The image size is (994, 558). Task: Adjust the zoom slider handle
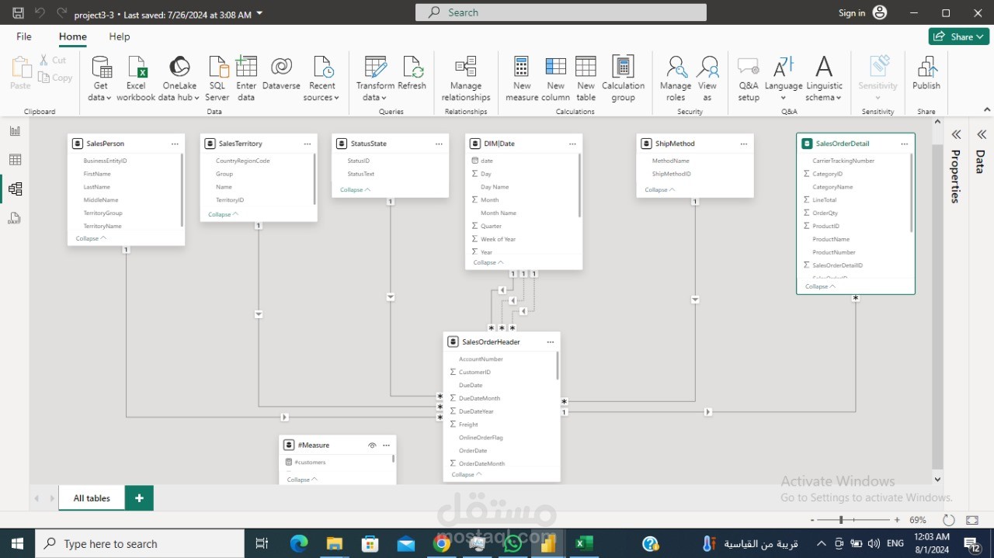[x=841, y=520]
